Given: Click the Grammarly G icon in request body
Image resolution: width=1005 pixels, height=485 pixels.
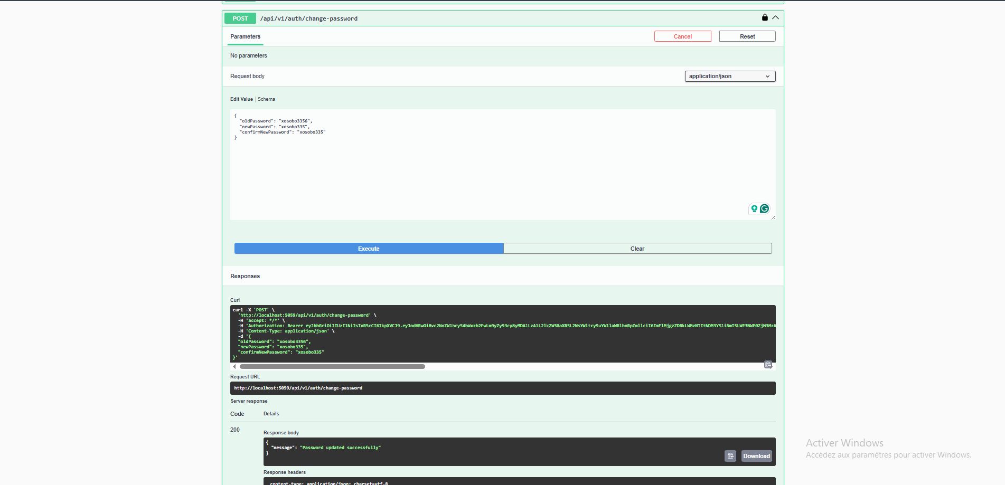Looking at the screenshot, I should coord(764,208).
